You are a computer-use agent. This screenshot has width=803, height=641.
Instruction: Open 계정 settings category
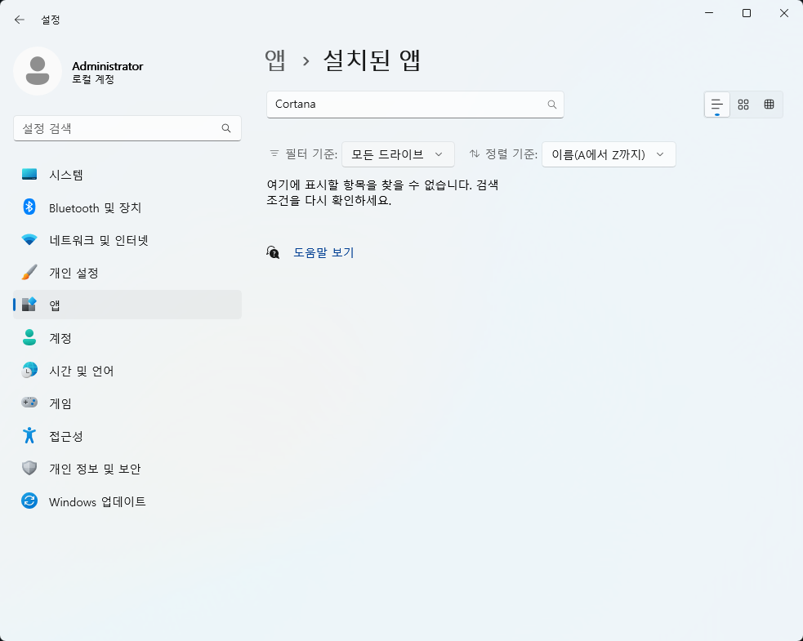[127, 338]
